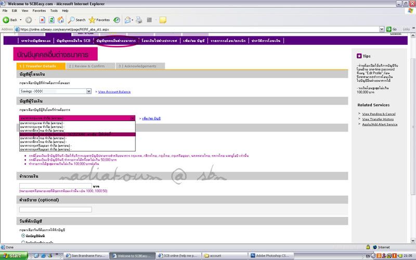The image size is (416, 260).
Task: Open the รายการรอโอน/ยกเลิก navigation item
Action: (x=228, y=41)
